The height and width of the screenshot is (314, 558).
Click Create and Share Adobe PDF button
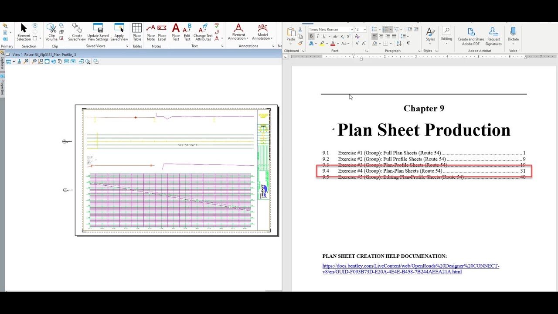pyautogui.click(x=471, y=36)
